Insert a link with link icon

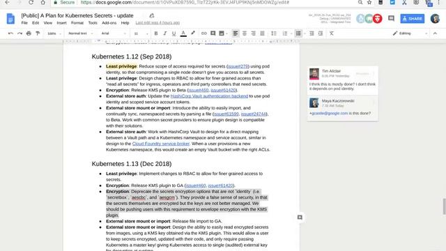[x=204, y=33]
